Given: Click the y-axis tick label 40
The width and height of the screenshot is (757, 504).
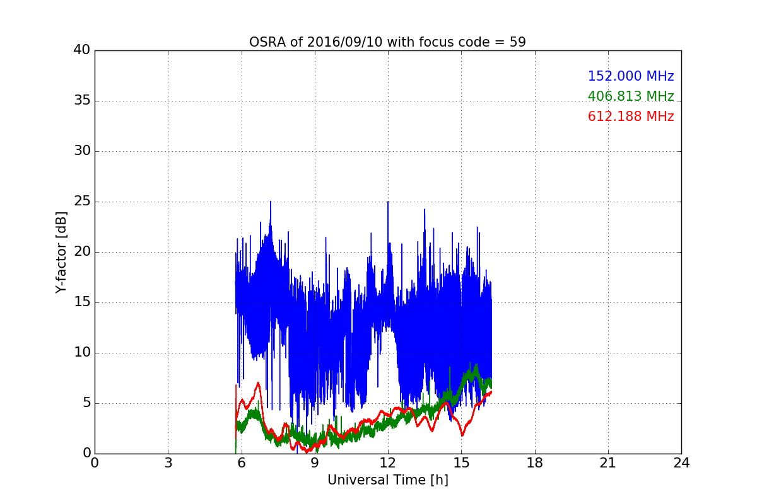Looking at the screenshot, I should point(82,50).
